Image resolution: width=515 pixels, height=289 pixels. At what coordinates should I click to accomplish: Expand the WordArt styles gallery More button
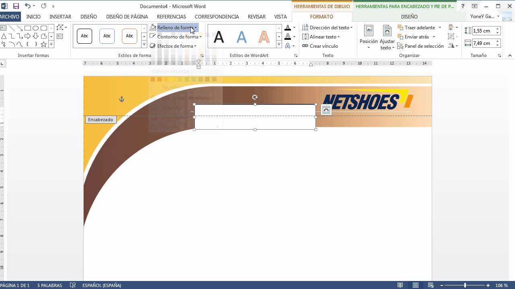[279, 45]
